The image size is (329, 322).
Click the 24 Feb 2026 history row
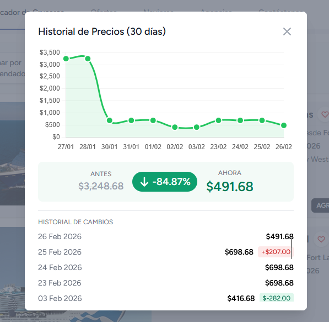pyautogui.click(x=166, y=267)
